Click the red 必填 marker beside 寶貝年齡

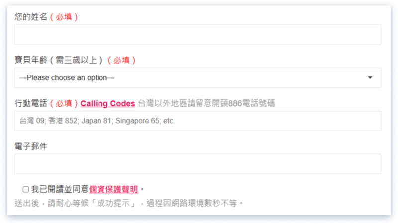[122, 60]
